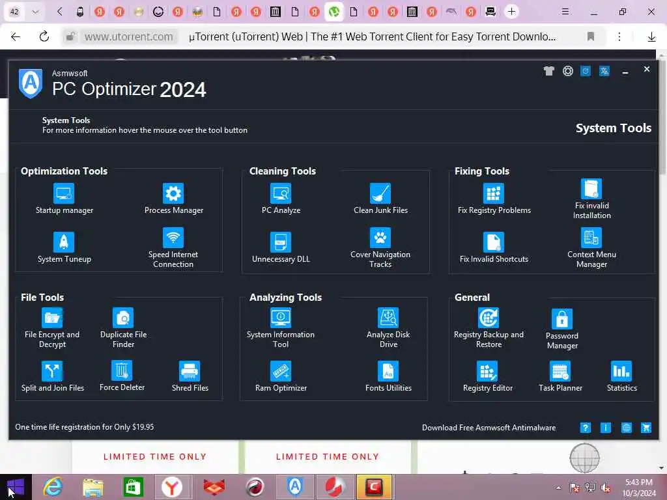Image resolution: width=667 pixels, height=500 pixels.
Task: Click the browser address field www.utorrent.com
Action: (128, 37)
